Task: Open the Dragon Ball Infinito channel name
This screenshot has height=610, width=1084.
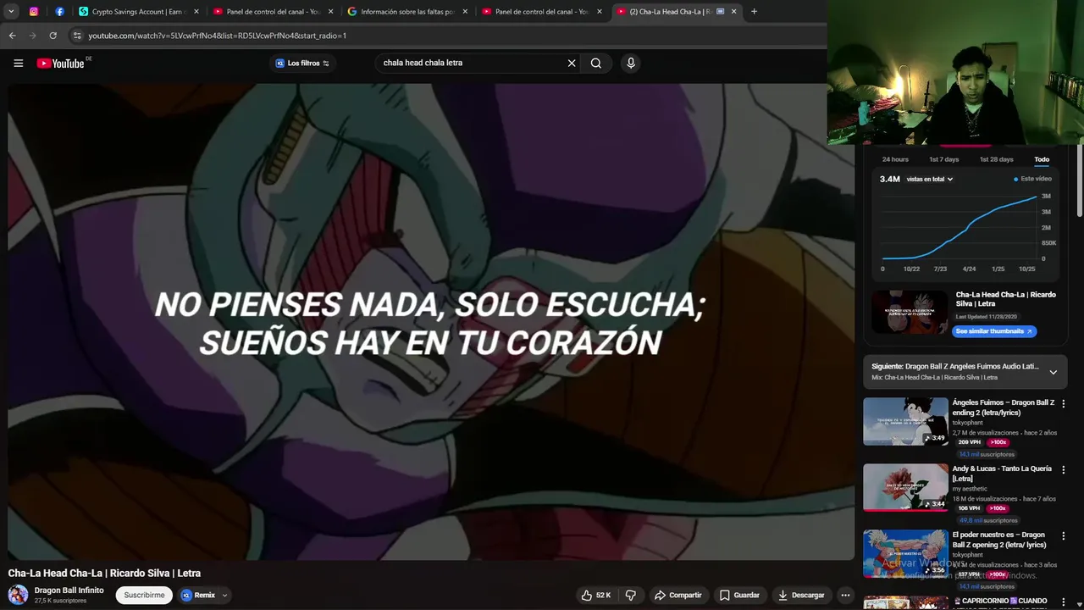Action: click(x=69, y=591)
